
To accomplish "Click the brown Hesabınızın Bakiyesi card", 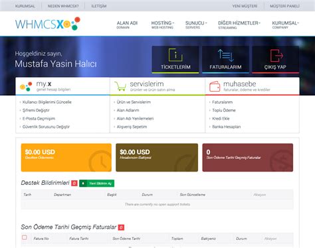I will (157, 158).
